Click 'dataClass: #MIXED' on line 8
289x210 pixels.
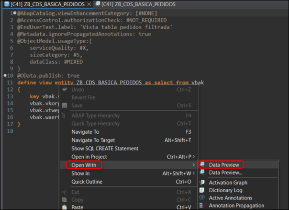[x=56, y=62]
